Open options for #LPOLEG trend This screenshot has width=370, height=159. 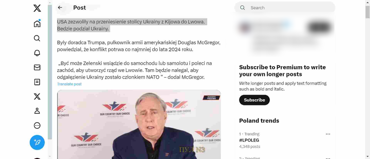(x=328, y=134)
